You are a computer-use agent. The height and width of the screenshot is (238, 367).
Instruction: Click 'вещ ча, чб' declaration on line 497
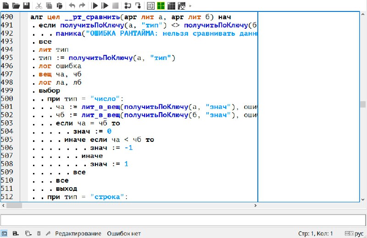60,74
